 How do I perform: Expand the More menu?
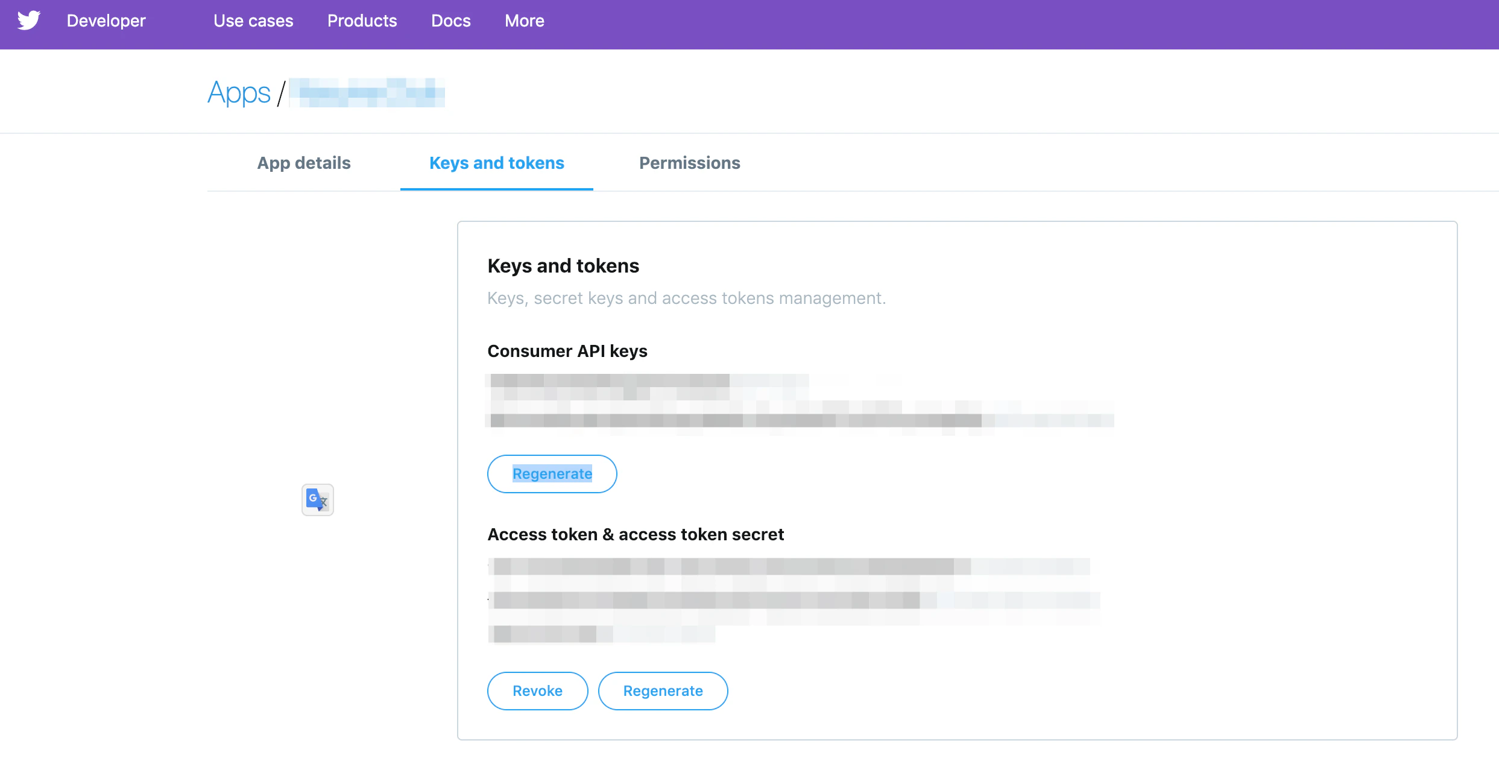pos(525,21)
